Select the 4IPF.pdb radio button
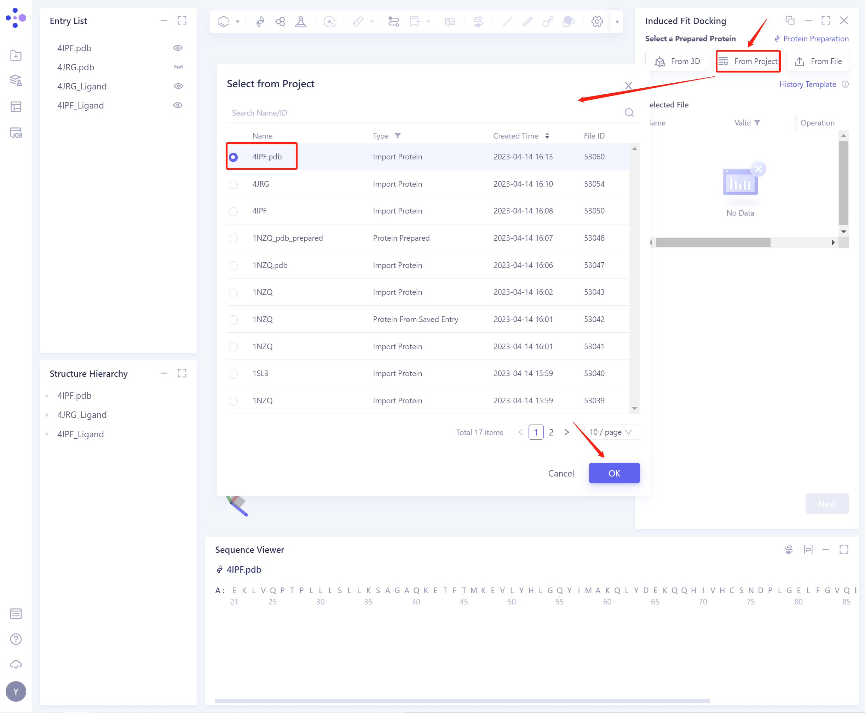865x713 pixels. 233,157
